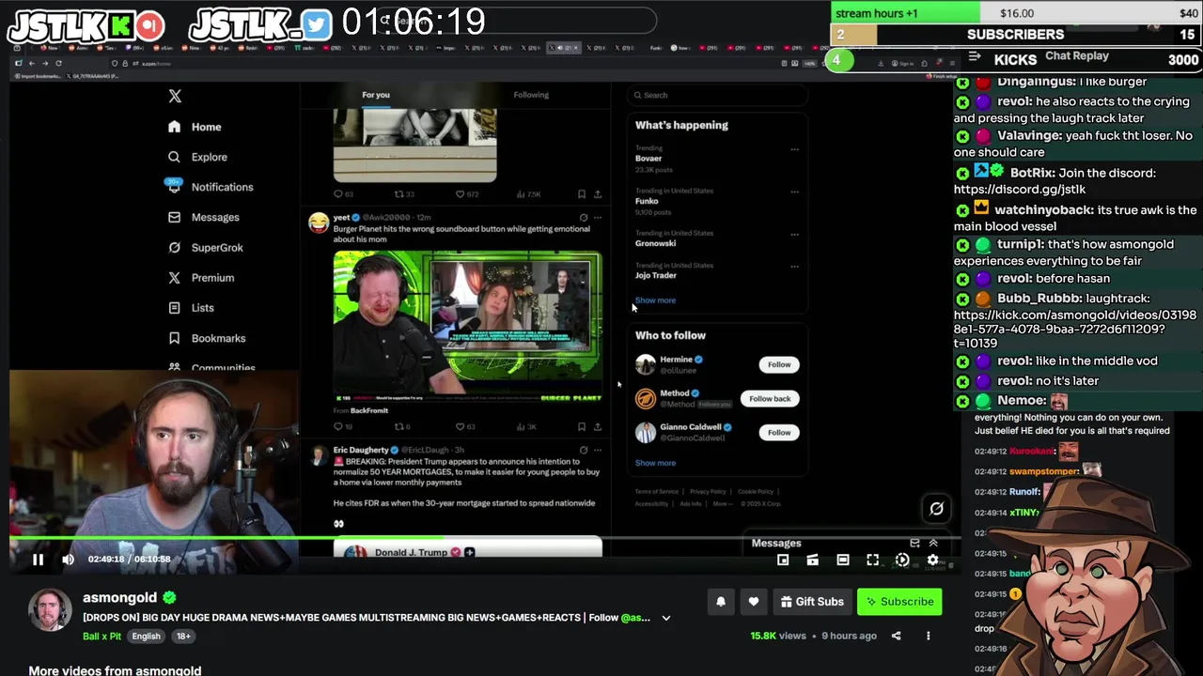Open Notifications in the X sidebar
1203x676 pixels.
[211, 187]
